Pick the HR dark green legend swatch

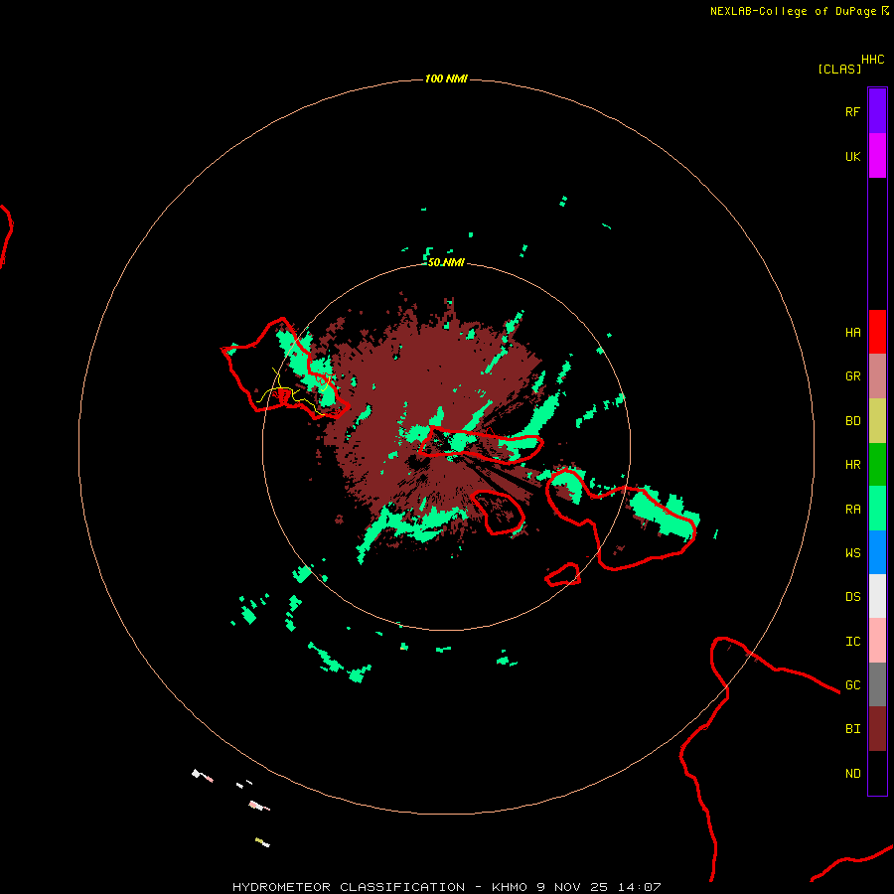(877, 464)
